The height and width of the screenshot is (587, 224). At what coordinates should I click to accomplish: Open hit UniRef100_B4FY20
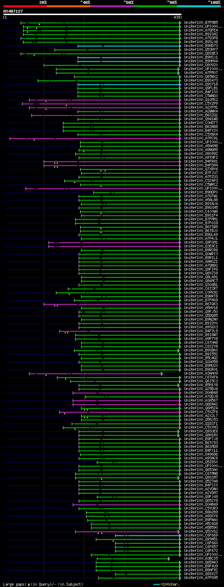(x=201, y=130)
